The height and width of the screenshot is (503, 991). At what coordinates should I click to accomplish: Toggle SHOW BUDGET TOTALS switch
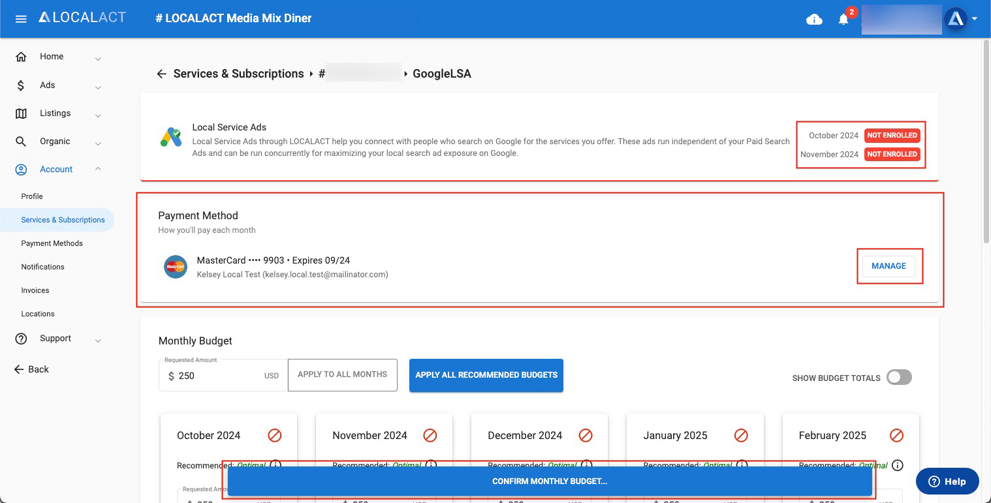click(899, 377)
